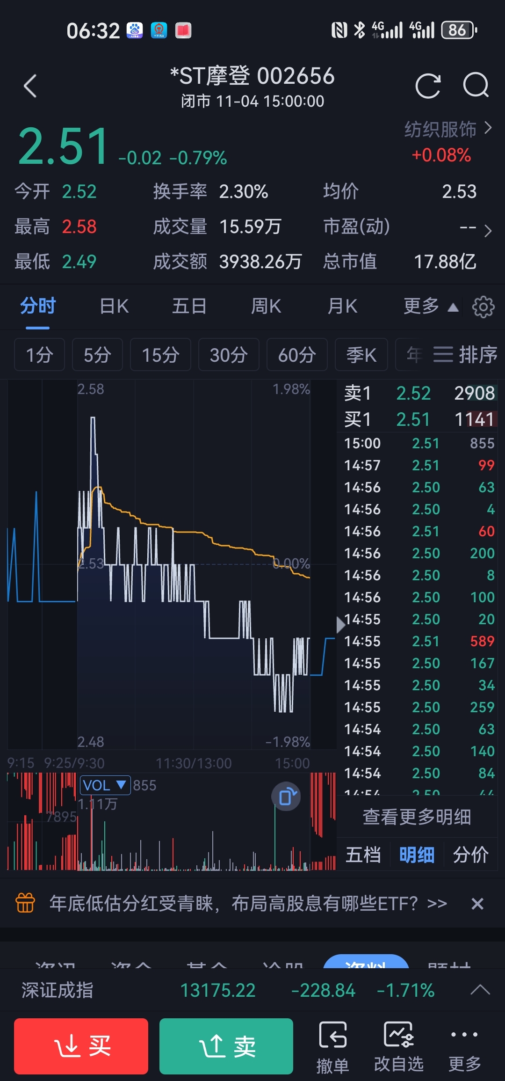Tap the 改自选 watchlist icon

coord(399,1047)
